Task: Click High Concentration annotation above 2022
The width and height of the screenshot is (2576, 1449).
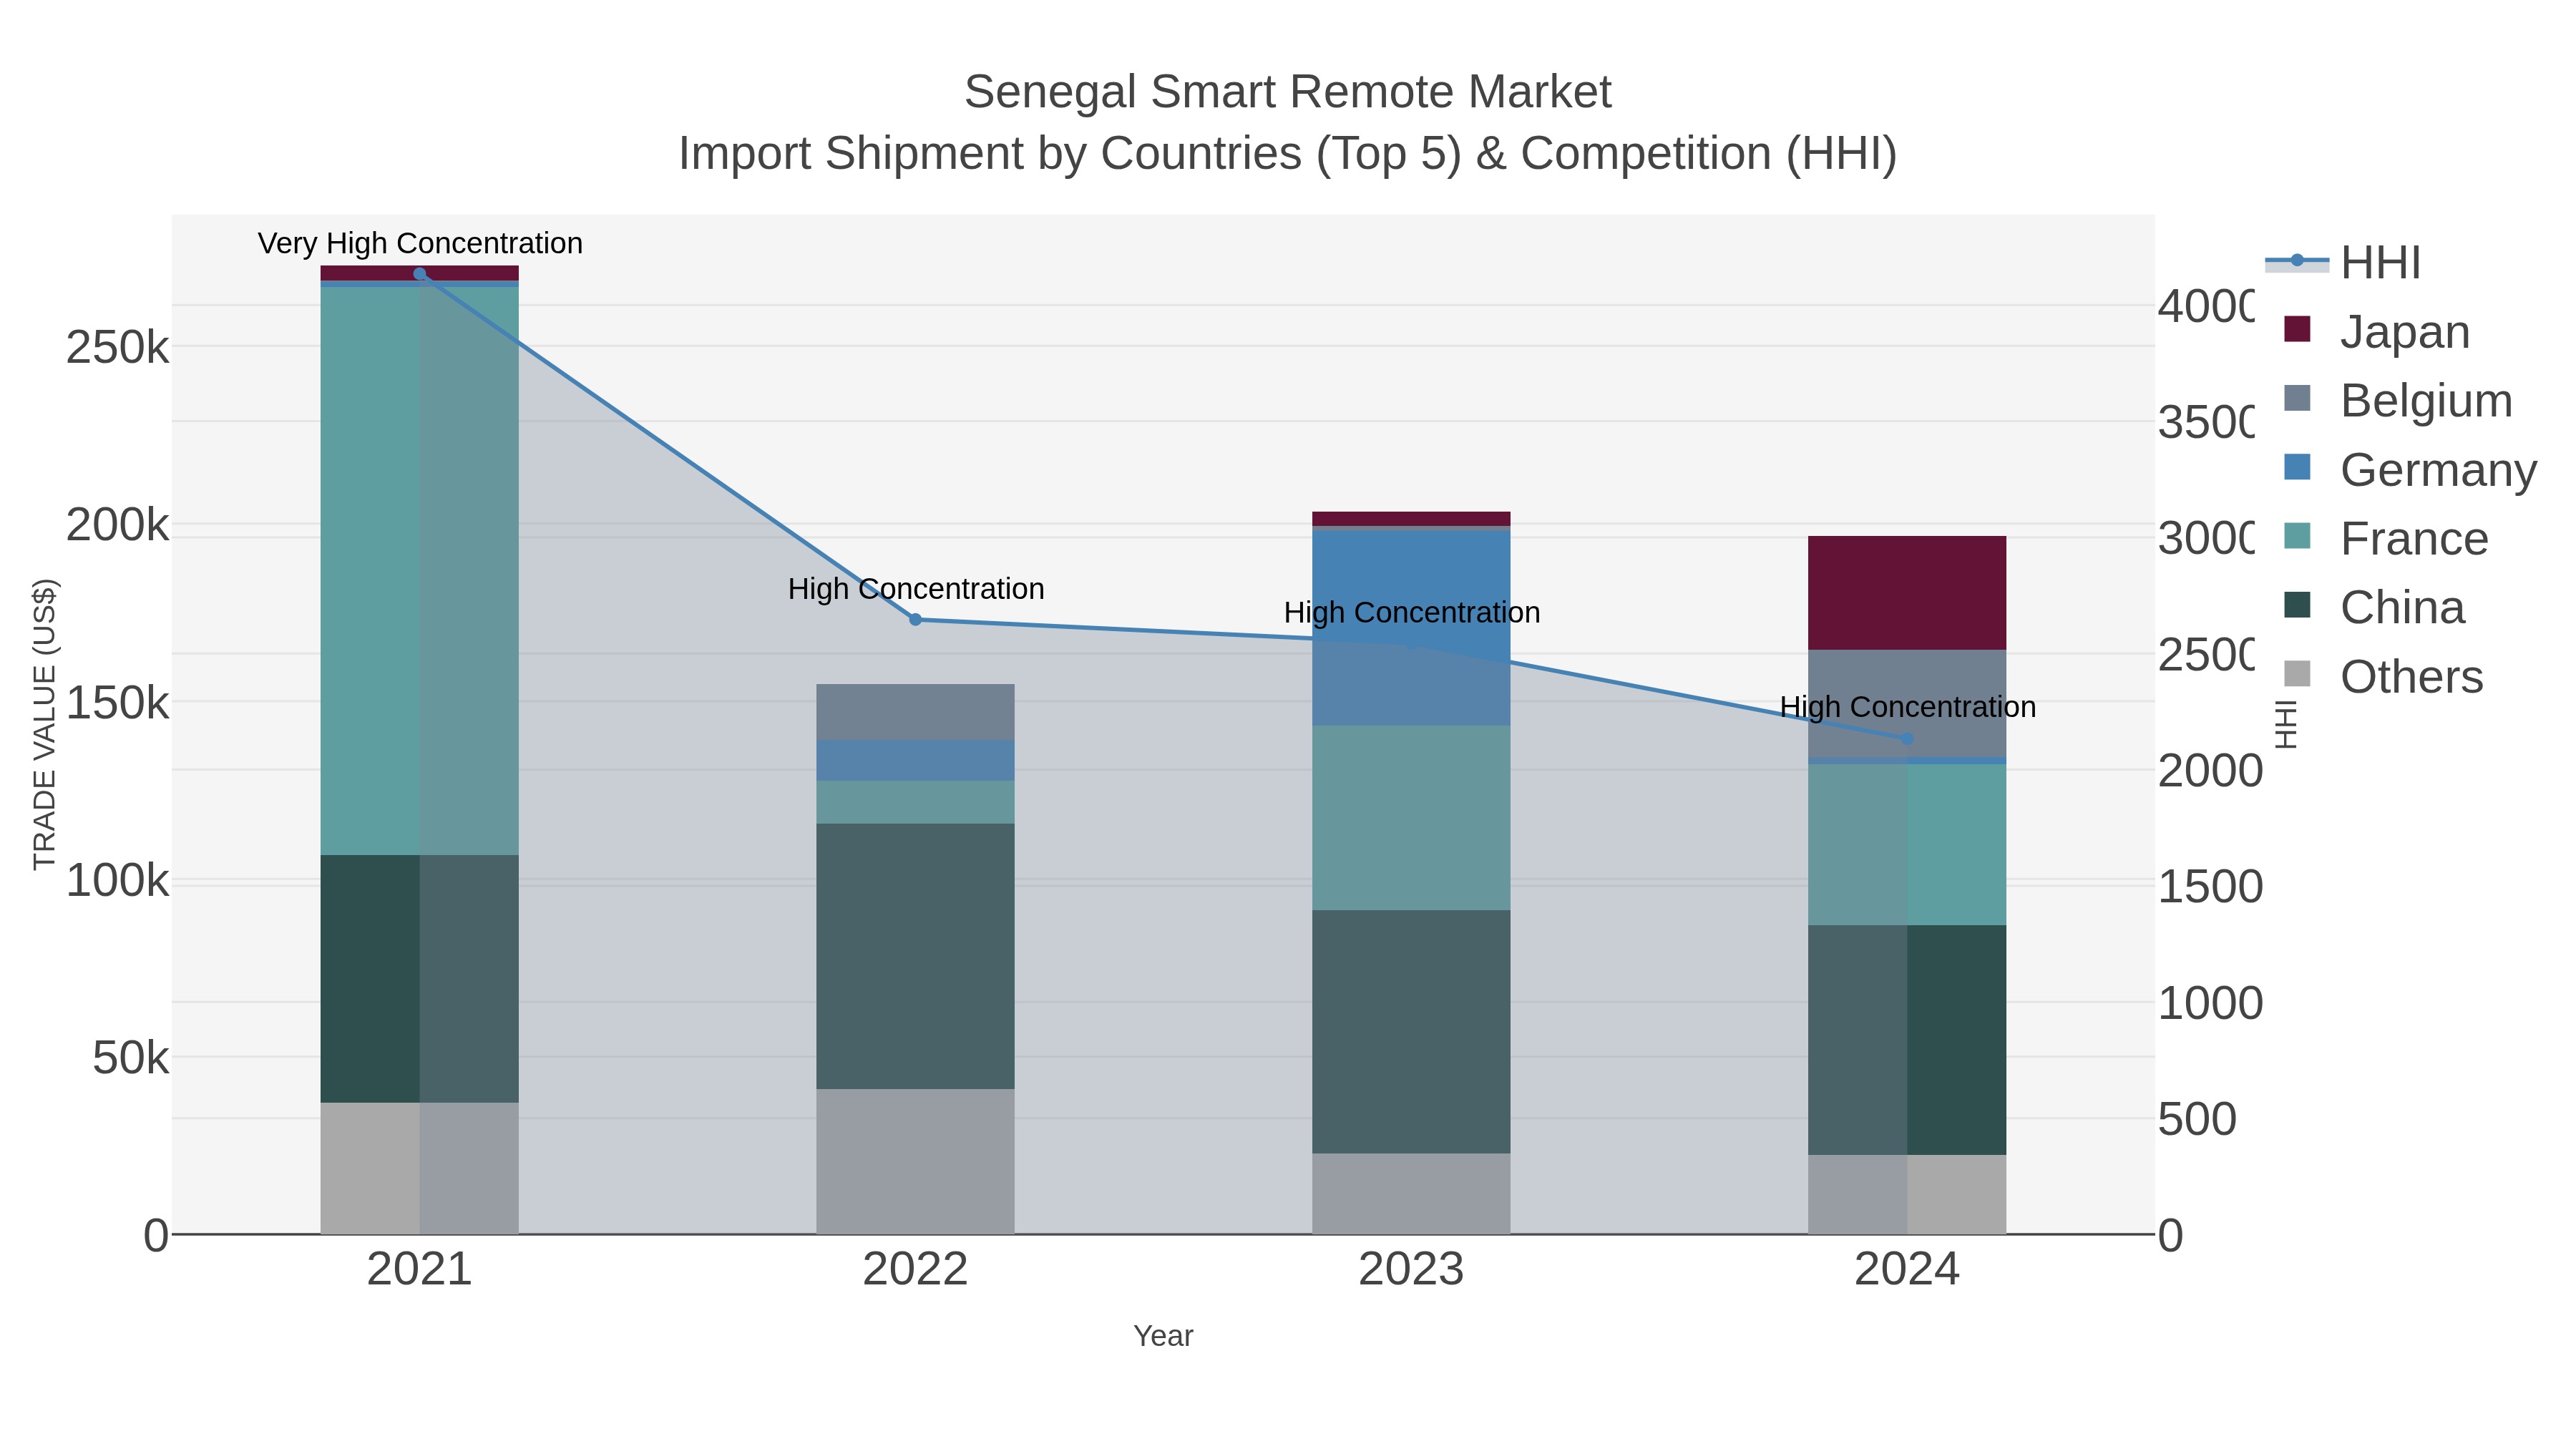Action: pyautogui.click(x=916, y=589)
